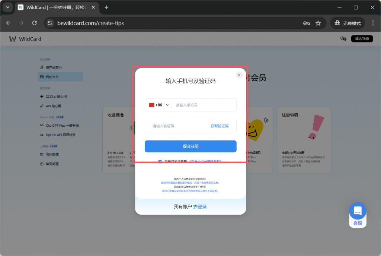Click the 登录/注册 button in header
This screenshot has height=256, width=381.
(362, 38)
